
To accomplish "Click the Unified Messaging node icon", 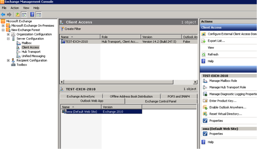I will pyautogui.click(x=18, y=56).
